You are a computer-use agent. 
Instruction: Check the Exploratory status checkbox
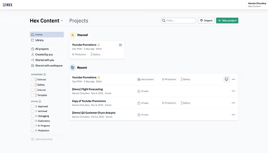click(x=33, y=121)
